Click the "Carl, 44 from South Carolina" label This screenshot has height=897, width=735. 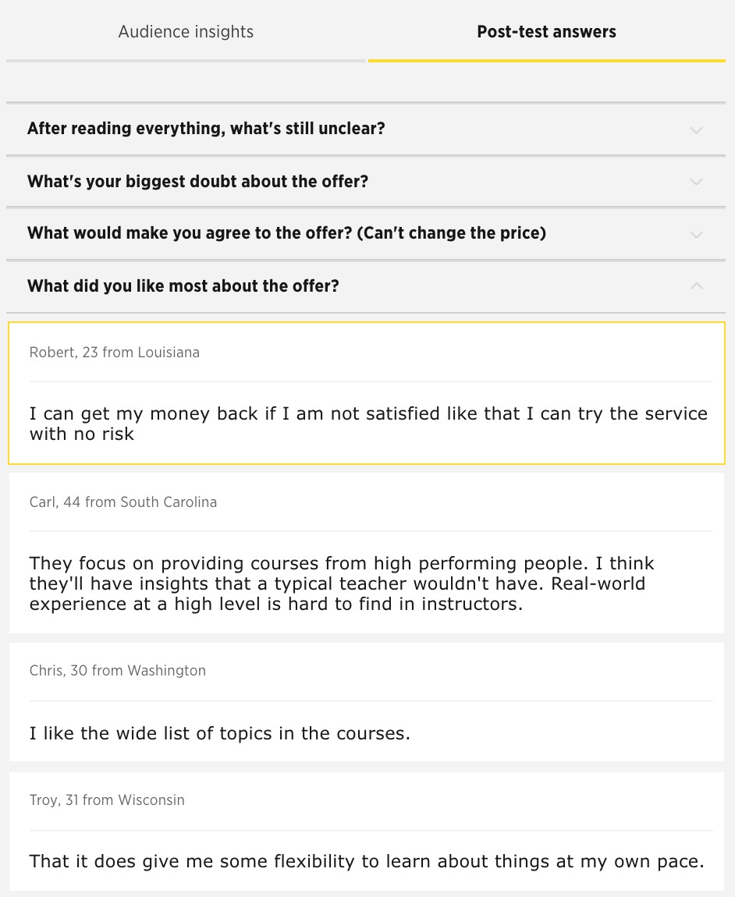(x=123, y=502)
